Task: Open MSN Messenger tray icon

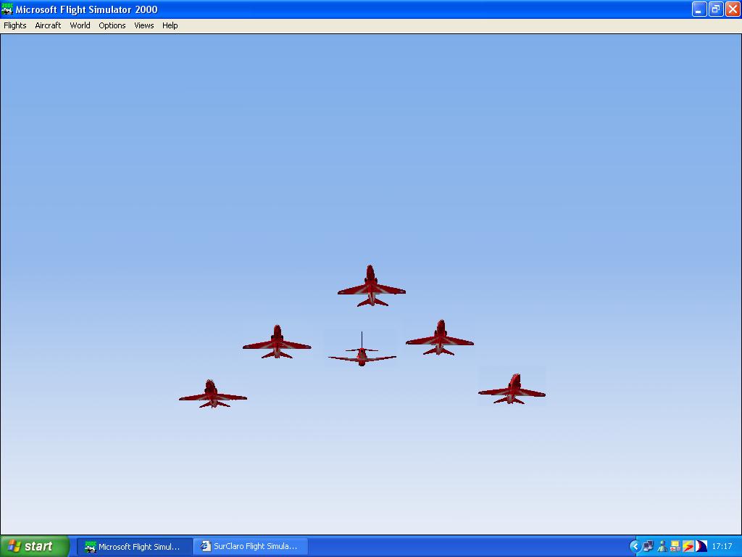Action: point(662,547)
